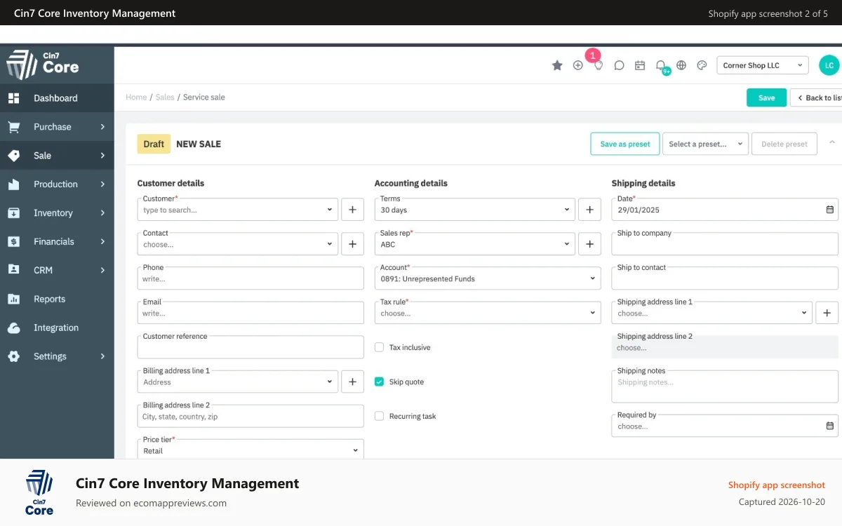
Task: Open the Sales rep ABC dropdown
Action: (474, 244)
